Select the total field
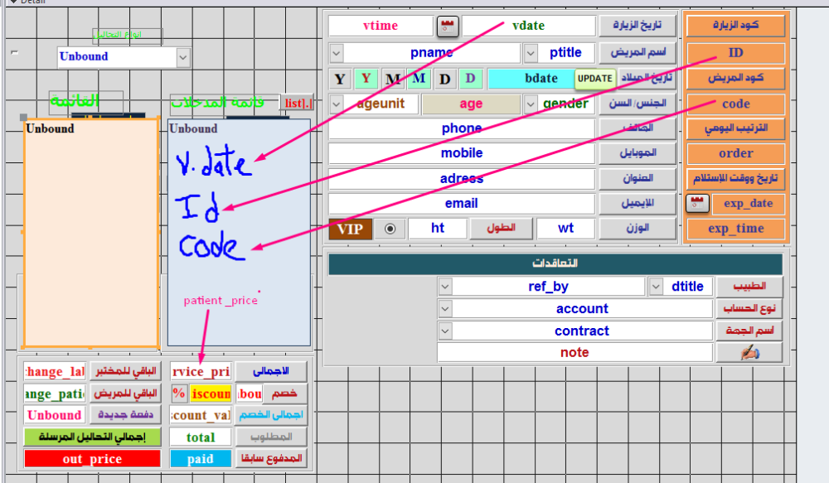Image resolution: width=829 pixels, height=483 pixels. click(x=201, y=437)
